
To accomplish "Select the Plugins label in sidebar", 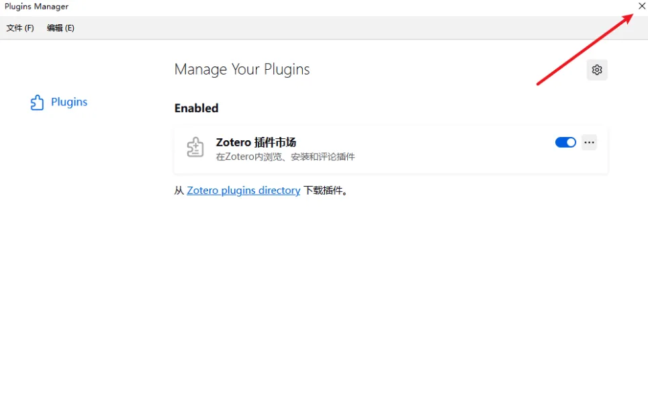I will pyautogui.click(x=69, y=102).
